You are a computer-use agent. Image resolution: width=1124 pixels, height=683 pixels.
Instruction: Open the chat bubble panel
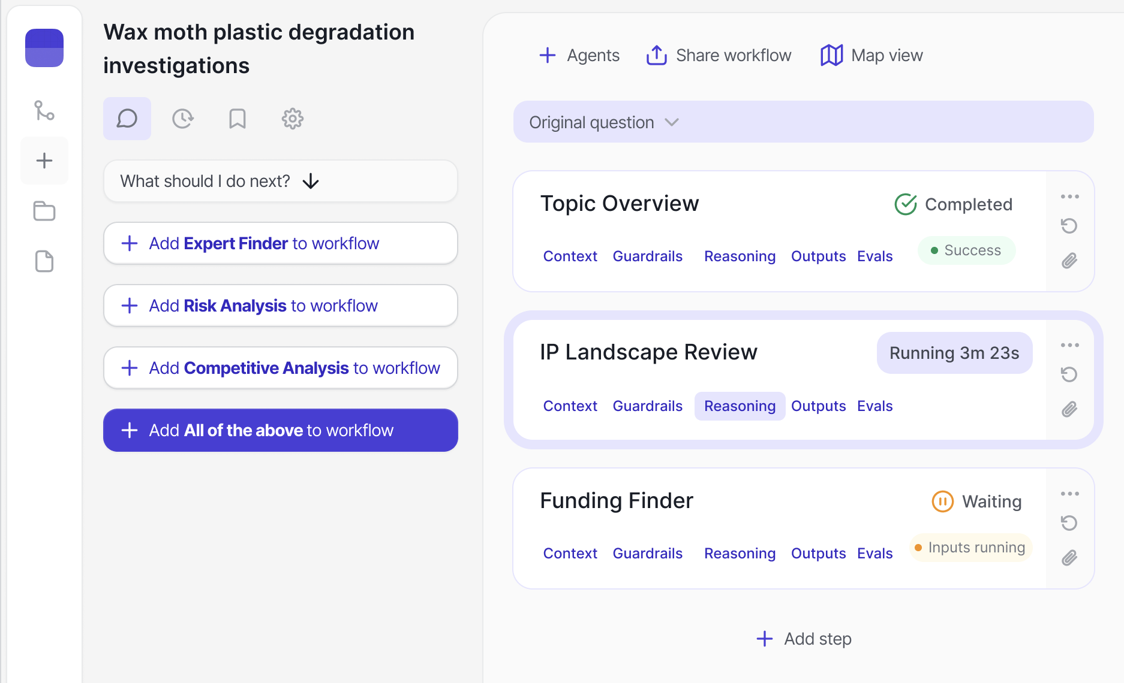(127, 119)
